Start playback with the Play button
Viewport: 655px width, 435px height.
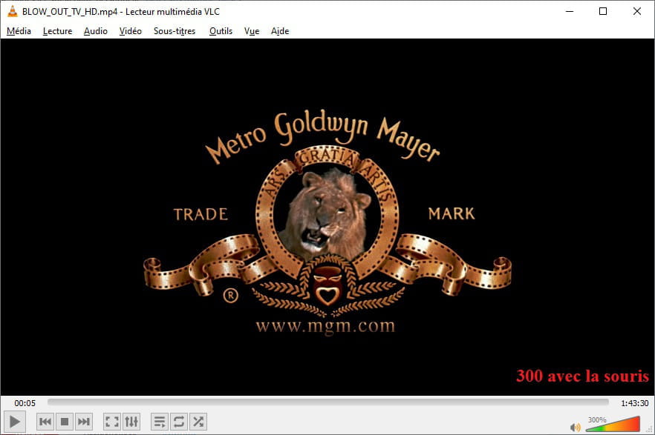[x=15, y=422]
